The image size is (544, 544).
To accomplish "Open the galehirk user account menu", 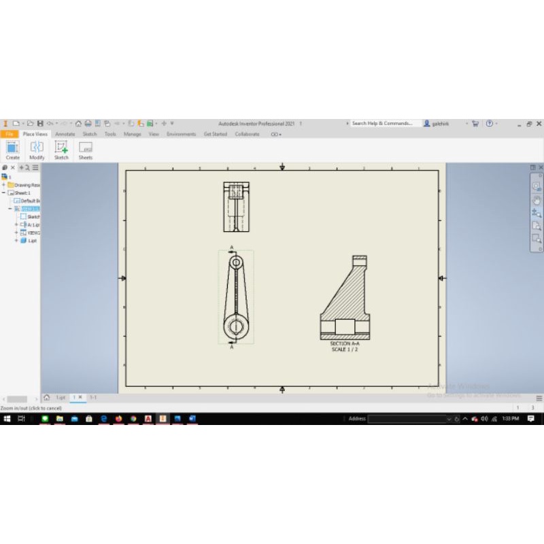I will click(x=437, y=124).
